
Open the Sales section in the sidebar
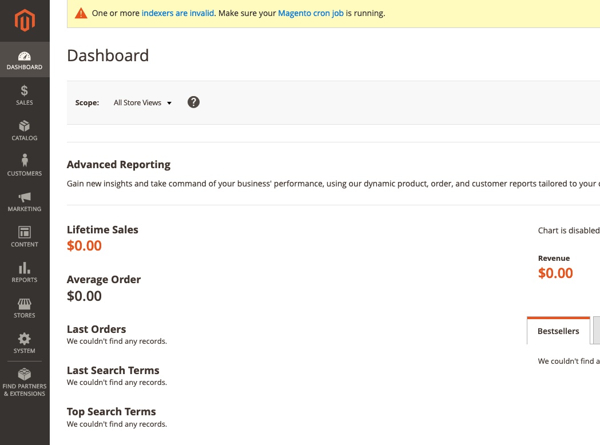coord(24,95)
